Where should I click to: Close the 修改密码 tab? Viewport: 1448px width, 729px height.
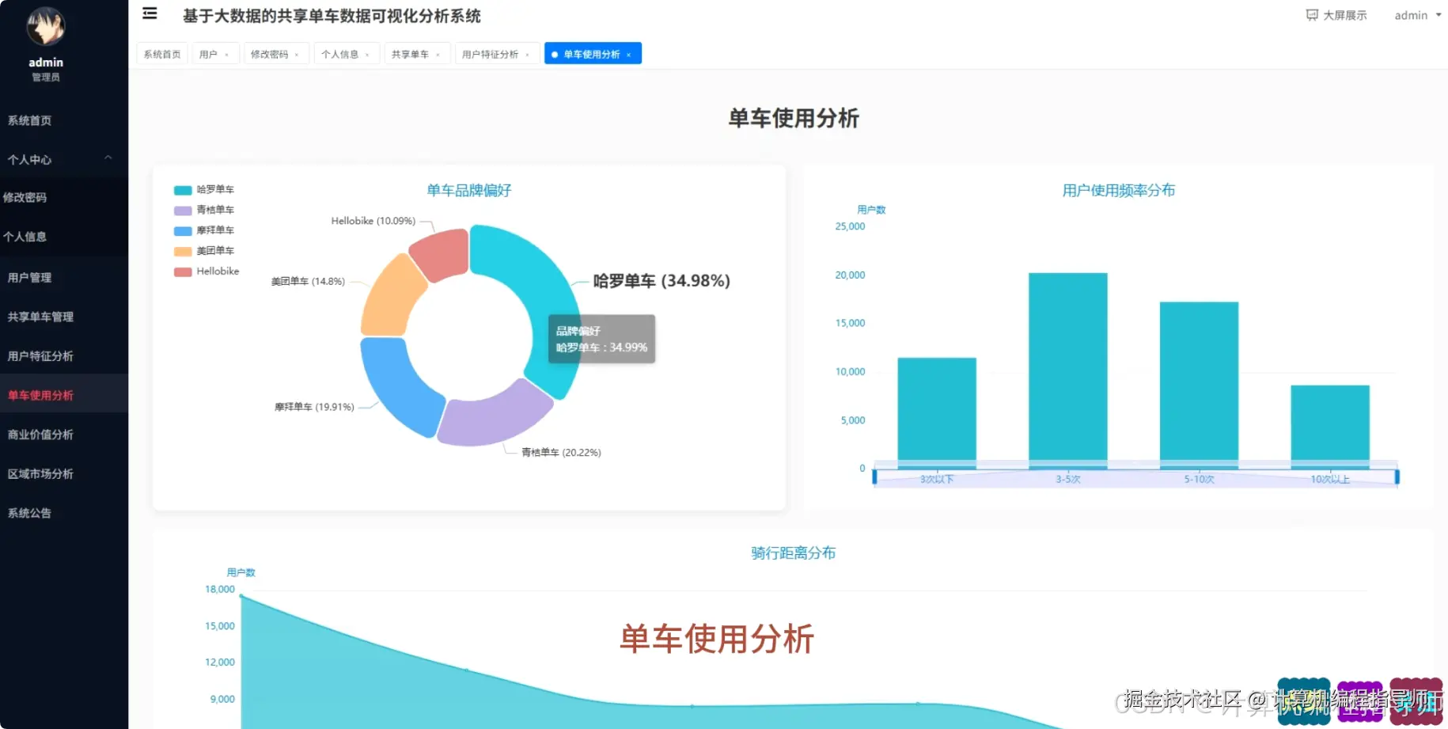(x=297, y=55)
